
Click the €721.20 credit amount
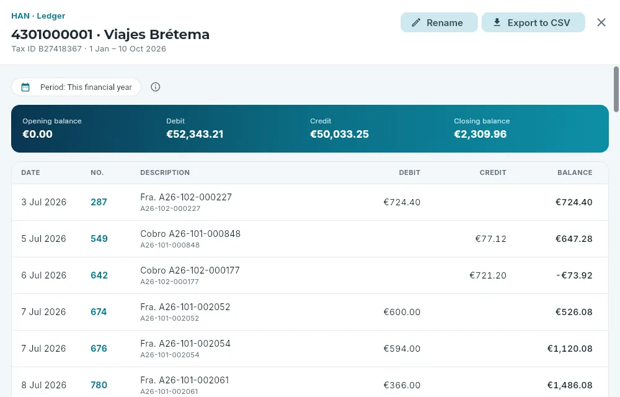pyautogui.click(x=488, y=275)
